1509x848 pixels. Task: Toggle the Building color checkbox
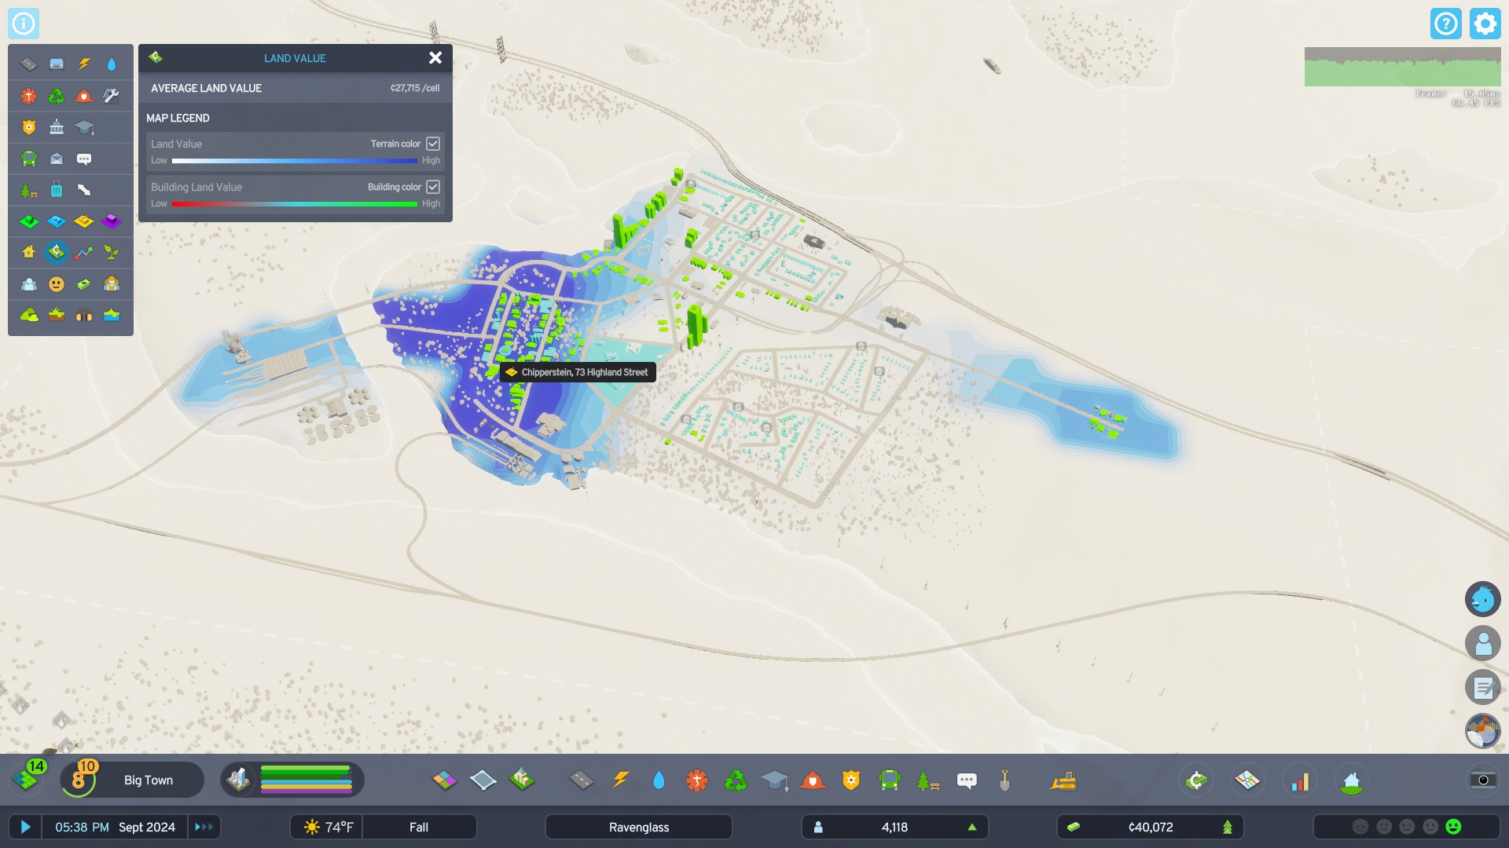[x=433, y=187]
